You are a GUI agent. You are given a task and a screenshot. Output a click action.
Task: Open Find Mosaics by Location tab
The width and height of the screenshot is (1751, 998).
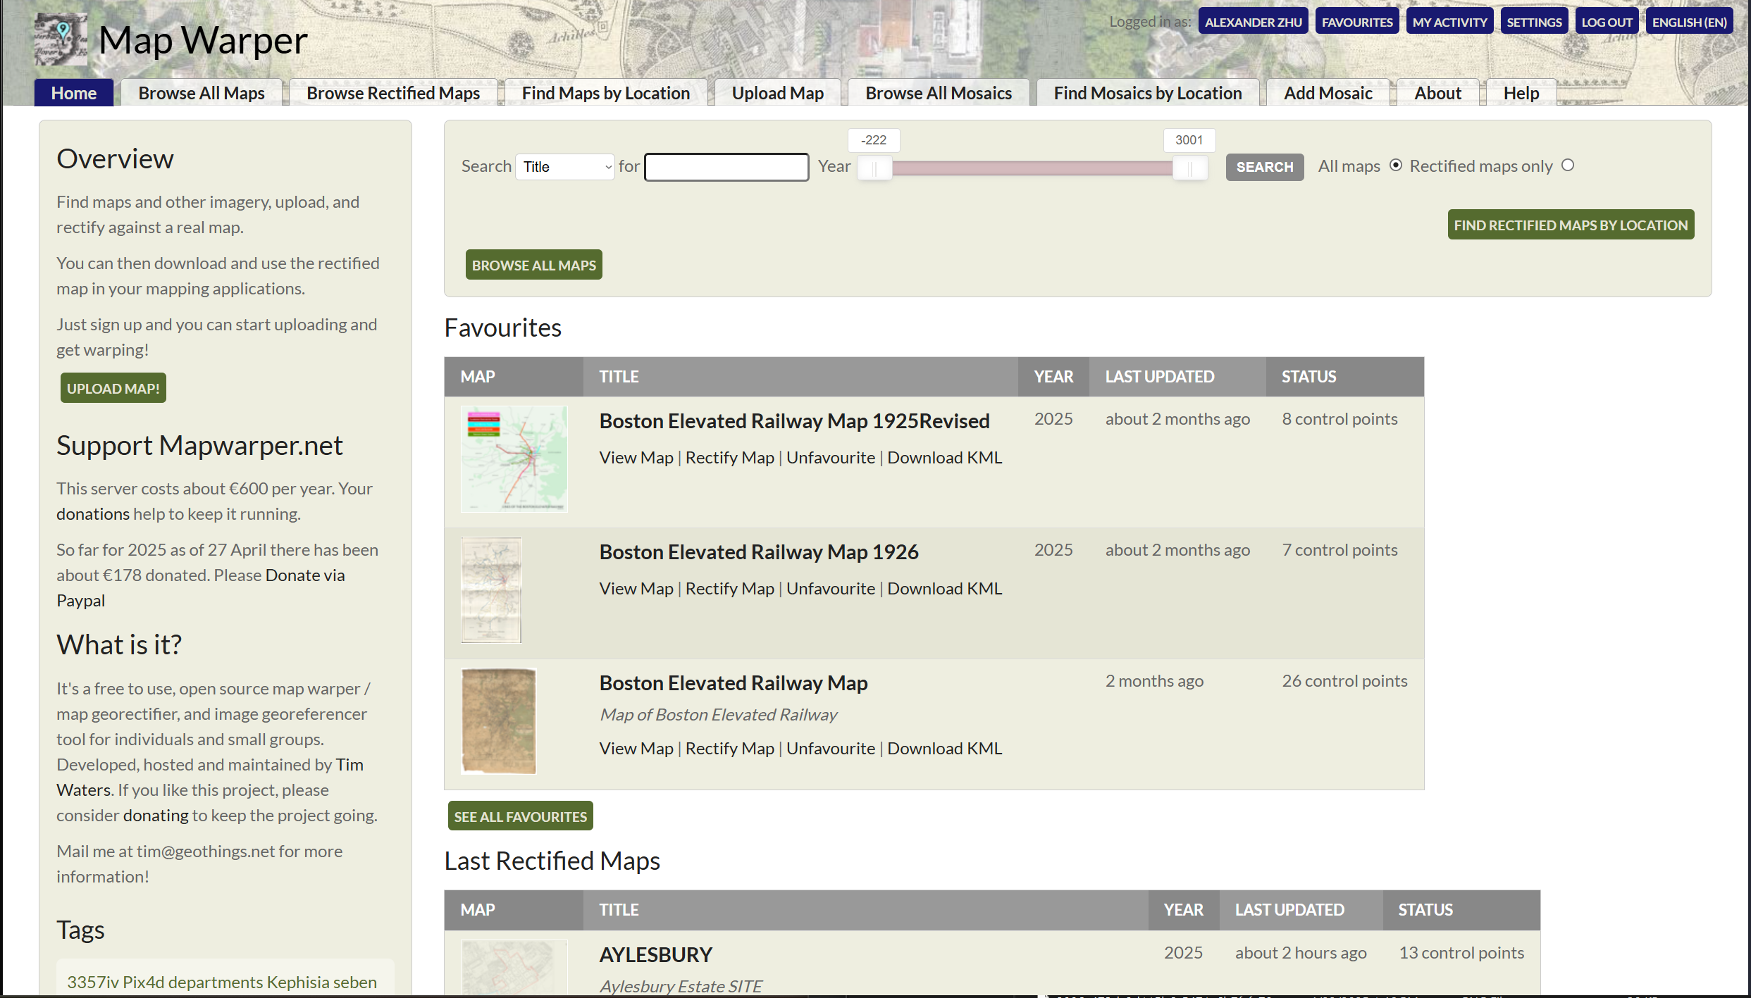point(1148,93)
